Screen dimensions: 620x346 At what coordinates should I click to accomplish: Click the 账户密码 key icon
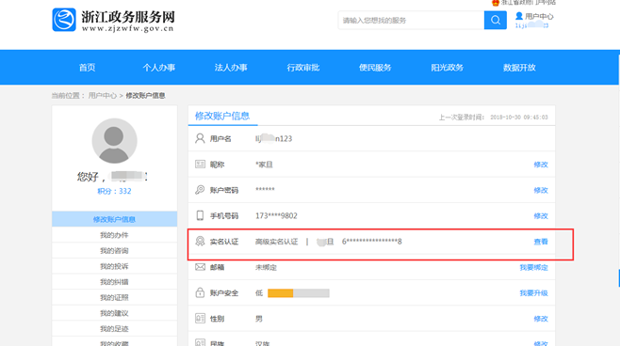click(200, 190)
